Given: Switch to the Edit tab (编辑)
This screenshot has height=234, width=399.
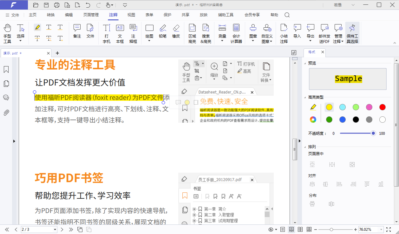Looking at the screenshot, I should (69, 15).
